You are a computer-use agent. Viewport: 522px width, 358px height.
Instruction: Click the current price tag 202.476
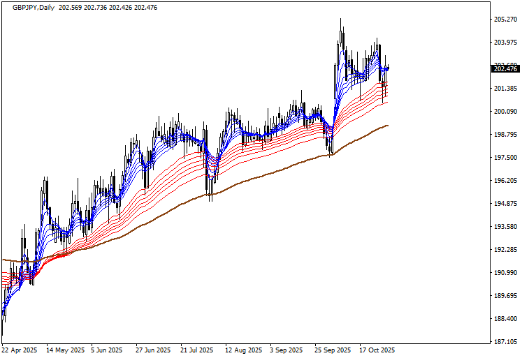[x=505, y=68]
